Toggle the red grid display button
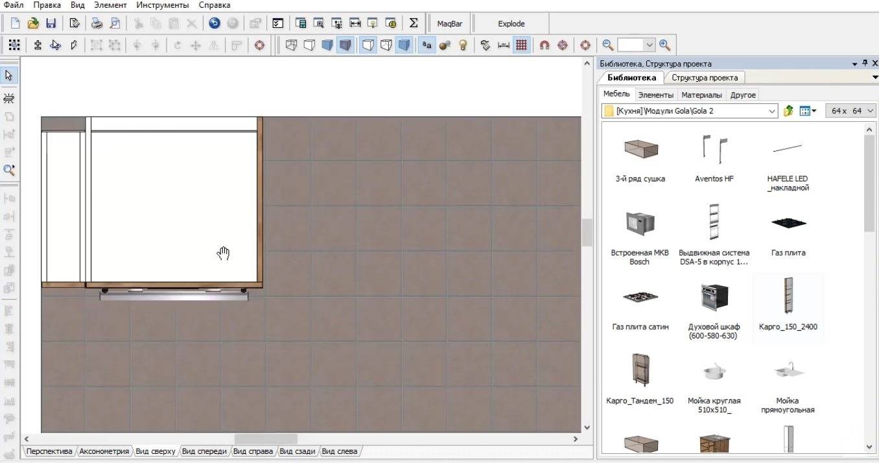The image size is (879, 463). 521,45
